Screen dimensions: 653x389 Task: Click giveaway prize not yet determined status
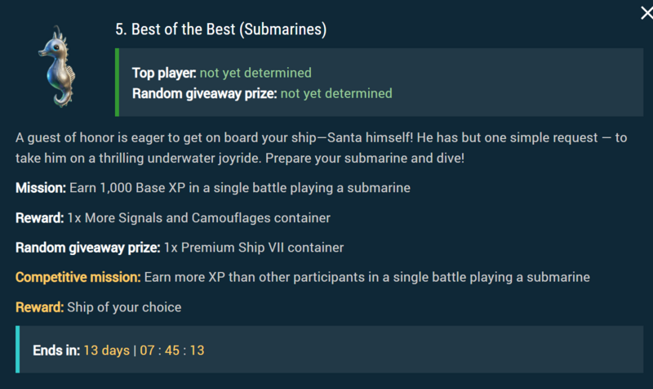coord(336,93)
